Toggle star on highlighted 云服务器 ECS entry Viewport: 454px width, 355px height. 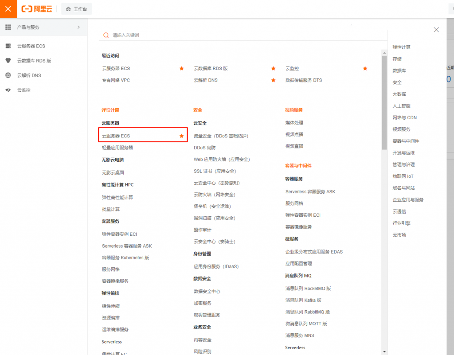(181, 136)
